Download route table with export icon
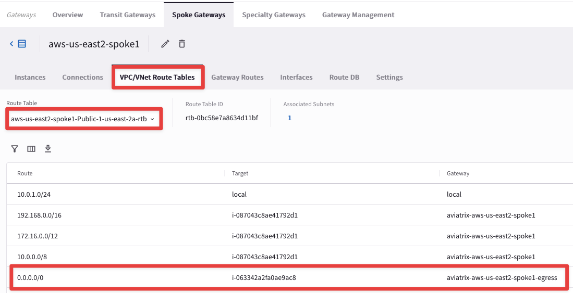The width and height of the screenshot is (573, 293). pyautogui.click(x=48, y=149)
